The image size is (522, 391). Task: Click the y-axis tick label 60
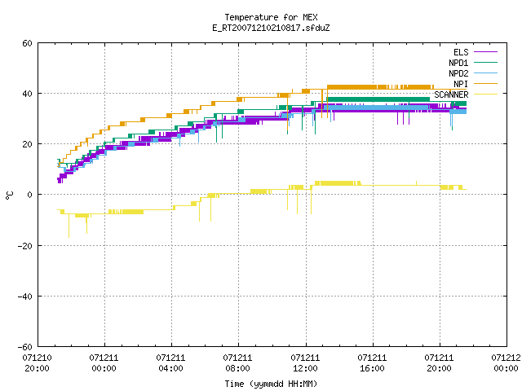coord(27,43)
